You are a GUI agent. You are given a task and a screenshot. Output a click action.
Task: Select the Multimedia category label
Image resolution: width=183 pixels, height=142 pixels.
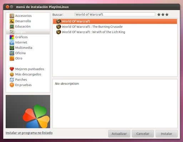(x=24, y=48)
